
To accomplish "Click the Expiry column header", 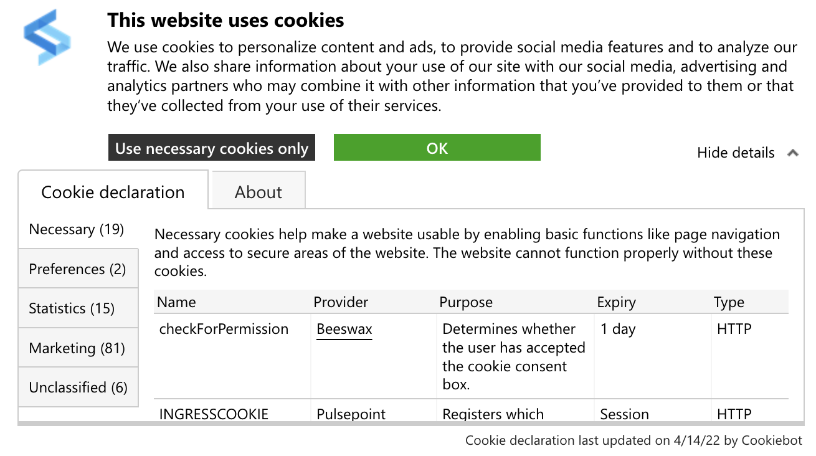I will click(616, 302).
